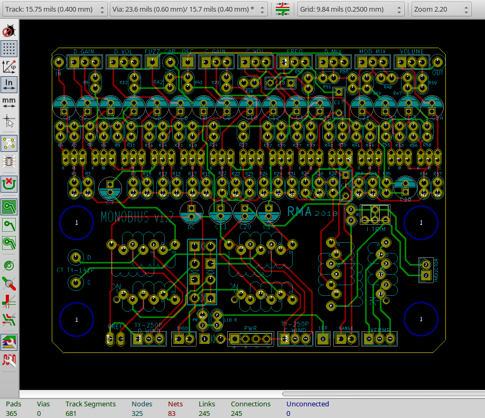
Task: Toggle high contrast display mode
Action: pyautogui.click(x=9, y=319)
